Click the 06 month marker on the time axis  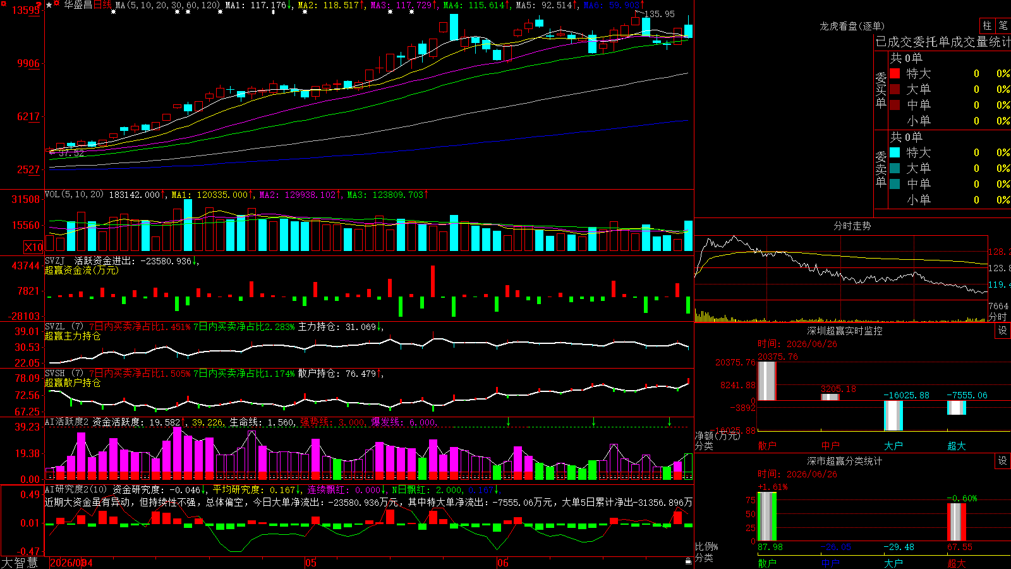click(502, 563)
